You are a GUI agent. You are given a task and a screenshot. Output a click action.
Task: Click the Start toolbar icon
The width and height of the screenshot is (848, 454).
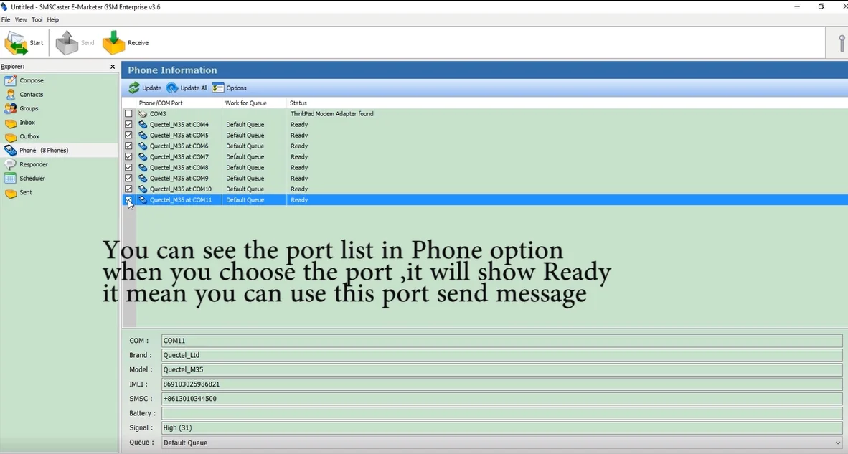pyautogui.click(x=16, y=43)
